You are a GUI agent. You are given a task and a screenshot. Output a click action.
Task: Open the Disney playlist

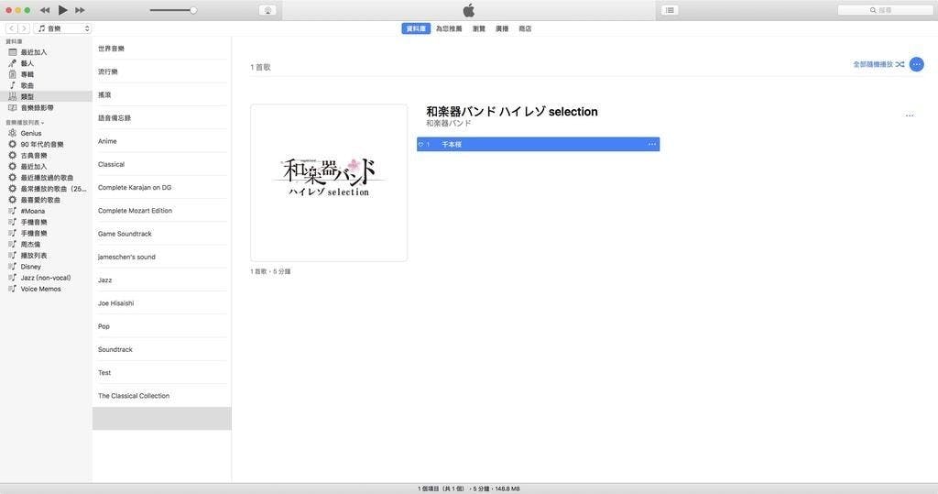46,267
